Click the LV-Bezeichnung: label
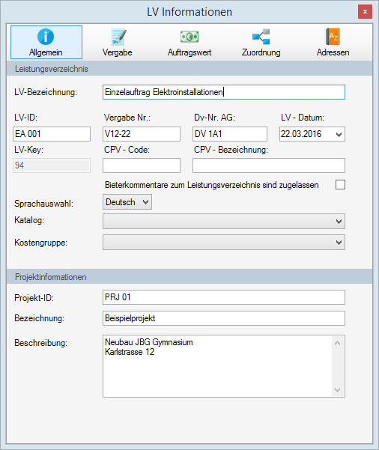 [x=46, y=92]
